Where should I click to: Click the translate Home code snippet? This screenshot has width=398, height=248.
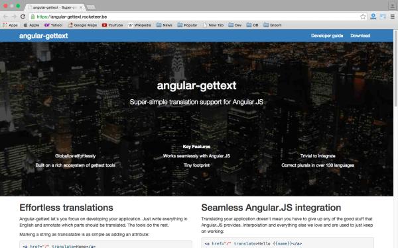click(x=105, y=245)
